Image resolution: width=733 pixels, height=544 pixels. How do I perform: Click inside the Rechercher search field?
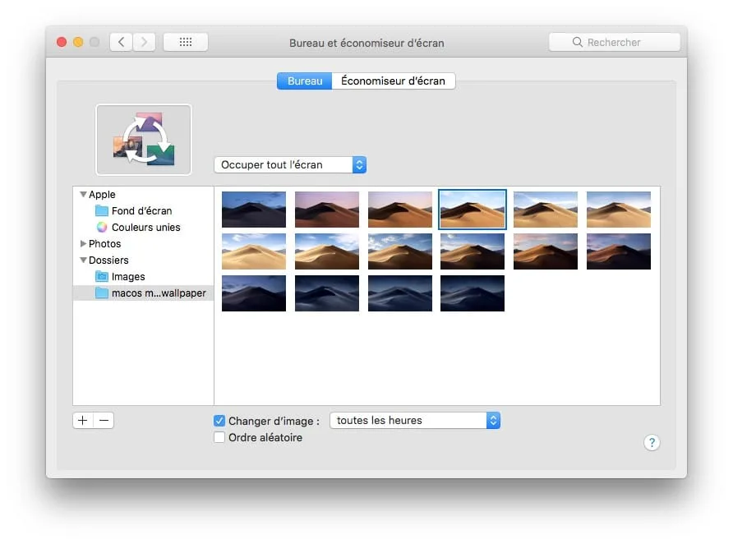(615, 41)
